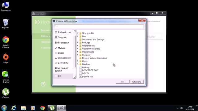Open Антиспам section in Настройки sidebar
Viewport: 198px width, 111px height.
[46, 48]
